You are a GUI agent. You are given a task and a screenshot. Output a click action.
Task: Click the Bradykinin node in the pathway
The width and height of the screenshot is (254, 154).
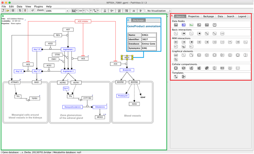pyautogui.click(x=127, y=70)
